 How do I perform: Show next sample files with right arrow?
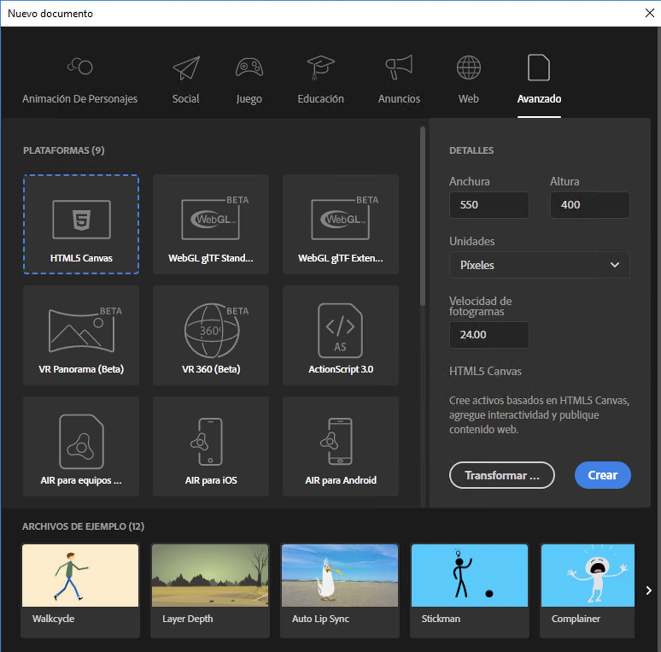[648, 590]
